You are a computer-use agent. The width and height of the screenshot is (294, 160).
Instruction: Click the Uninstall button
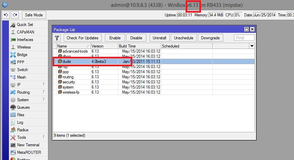point(160,38)
